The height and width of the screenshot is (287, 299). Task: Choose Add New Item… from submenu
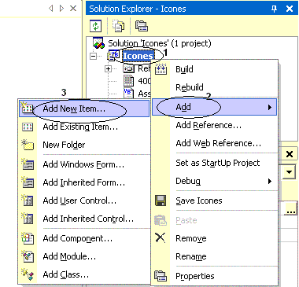coord(84,109)
